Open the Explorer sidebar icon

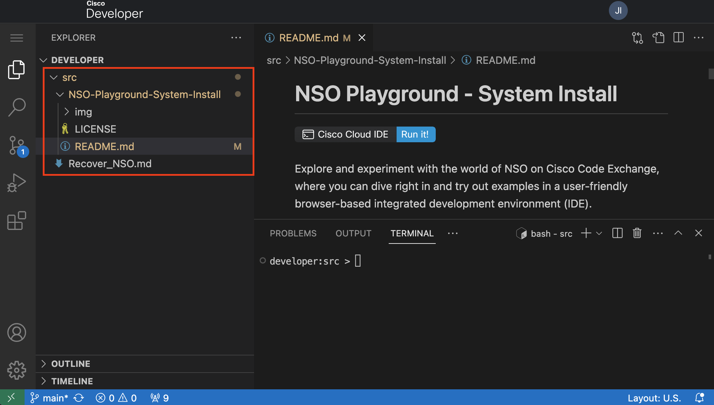[16, 70]
